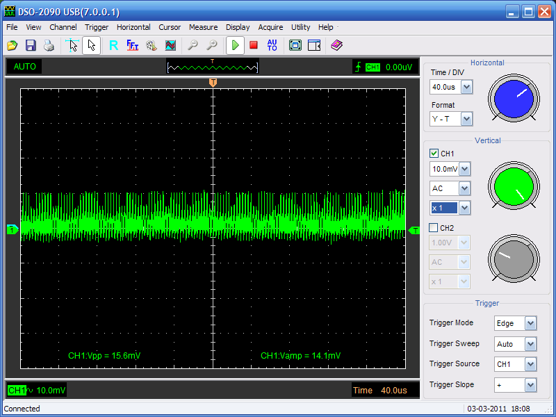Click the AUTO setup icon
The width and height of the screenshot is (556, 417).
click(272, 46)
